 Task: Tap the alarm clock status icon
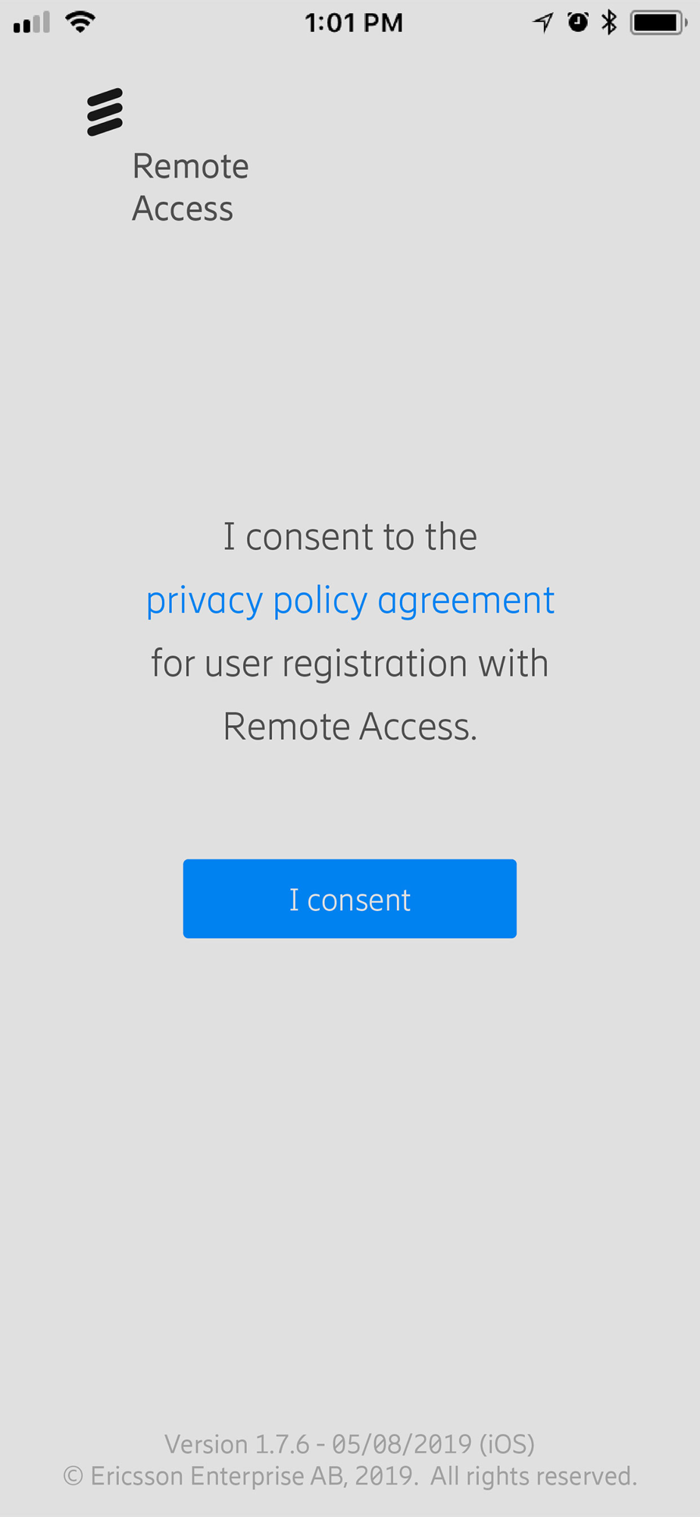click(x=578, y=22)
